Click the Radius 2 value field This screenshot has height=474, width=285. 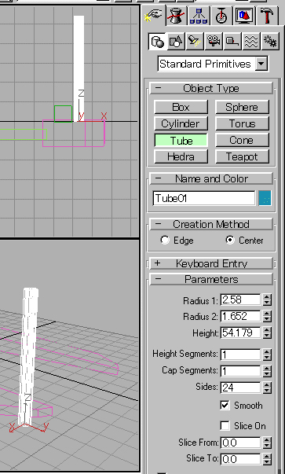coord(240,316)
